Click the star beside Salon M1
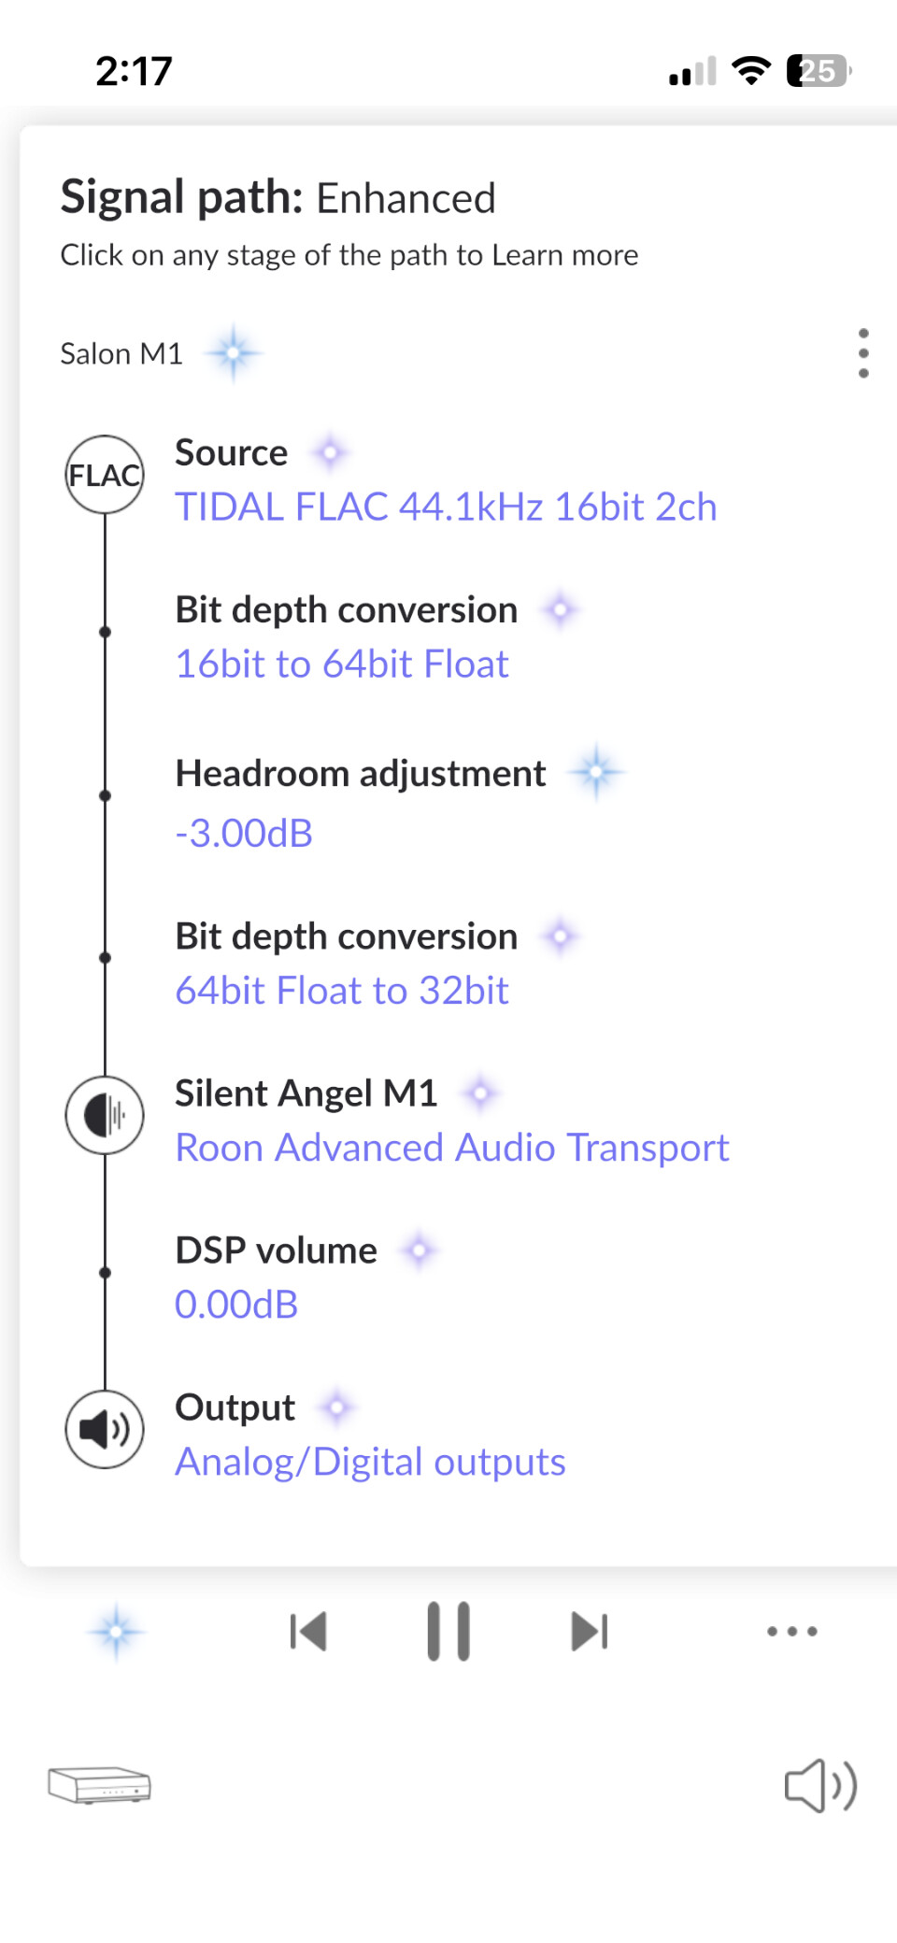The image size is (897, 1943). [233, 353]
